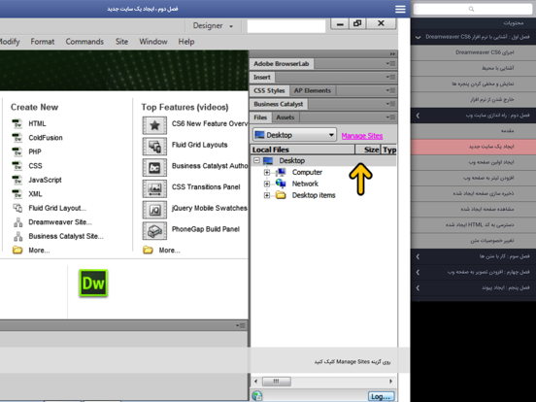This screenshot has width=536, height=402.
Task: Click the Manage Sites link
Action: pyautogui.click(x=362, y=136)
